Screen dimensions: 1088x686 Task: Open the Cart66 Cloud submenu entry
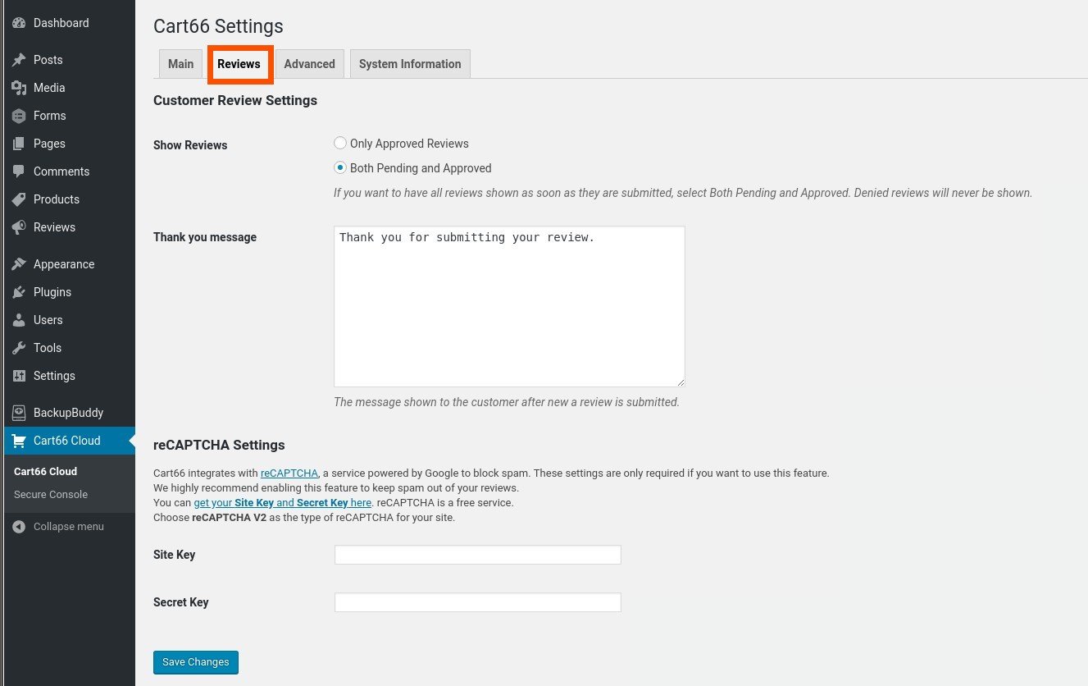click(45, 472)
